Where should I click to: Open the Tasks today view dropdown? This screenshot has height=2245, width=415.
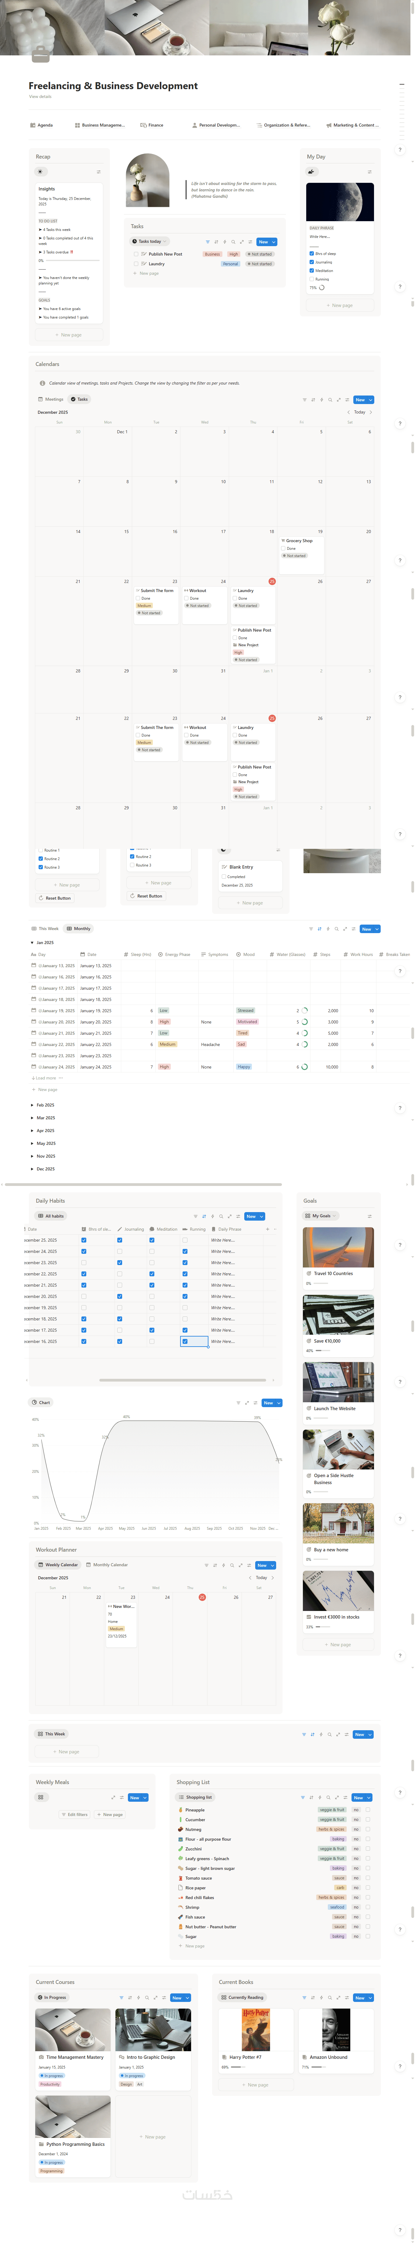(150, 241)
